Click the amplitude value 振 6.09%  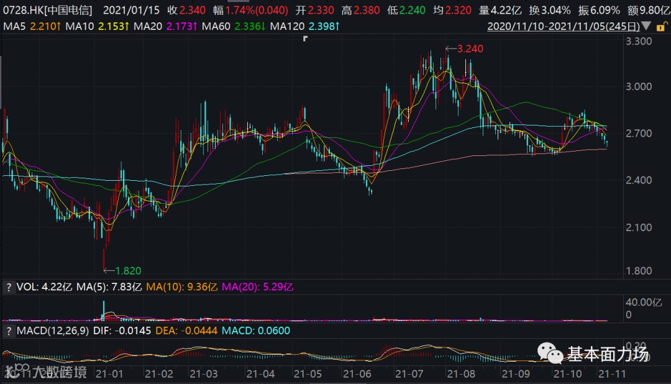tap(599, 10)
